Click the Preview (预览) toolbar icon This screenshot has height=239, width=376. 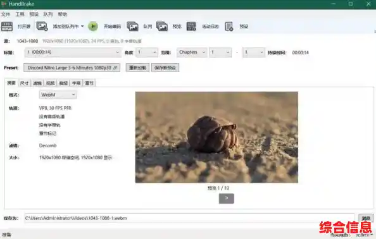coord(162,27)
